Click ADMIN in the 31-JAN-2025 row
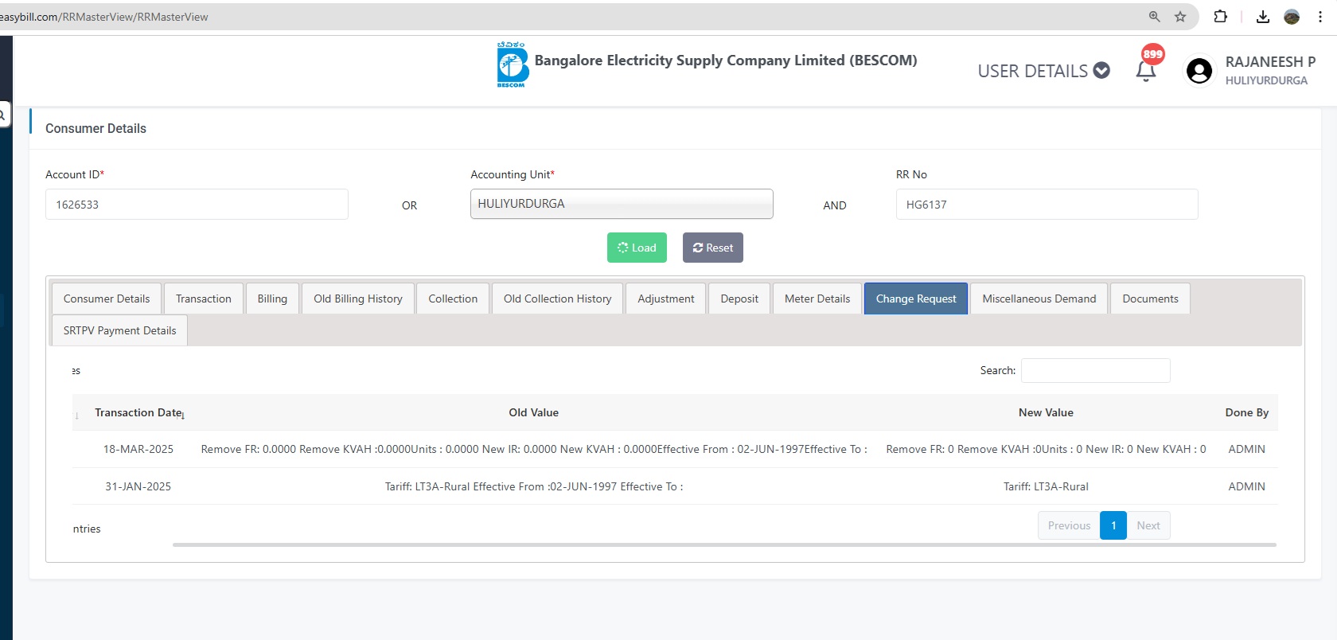 click(1247, 486)
